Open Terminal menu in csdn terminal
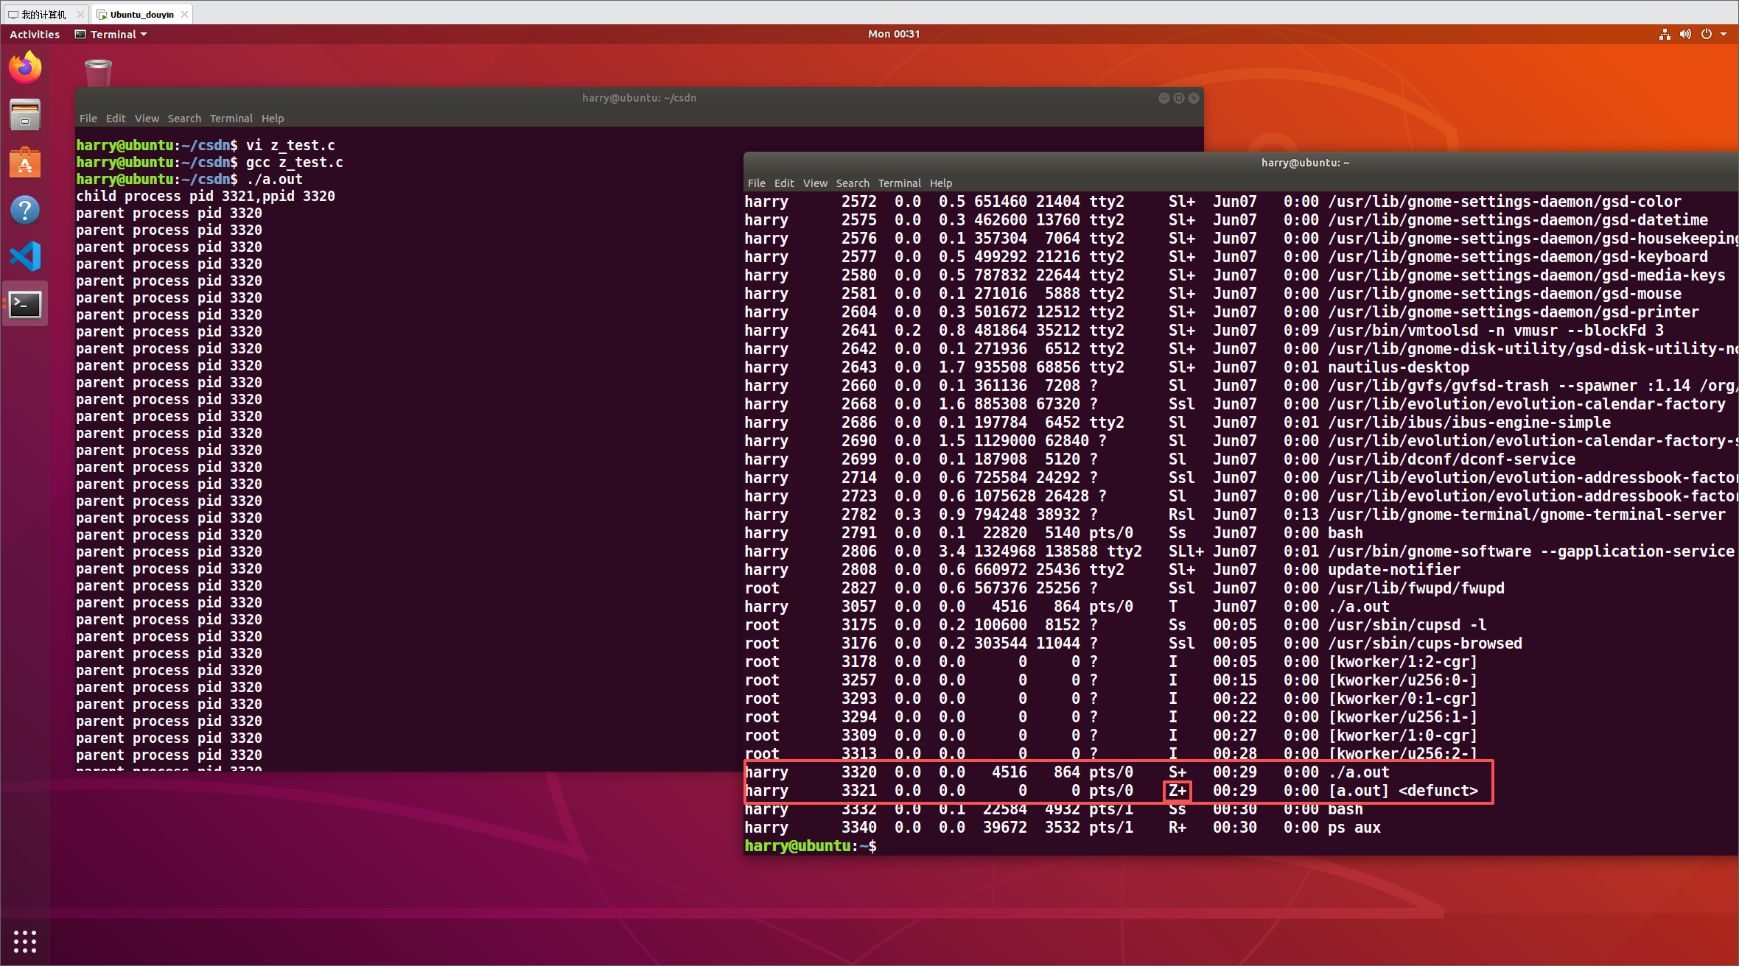This screenshot has height=966, width=1739. click(x=231, y=119)
